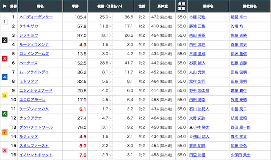The width and height of the screenshot is (271, 160).
Task: Open horse ゲンパチエトワール
Action: click(x=36, y=127)
